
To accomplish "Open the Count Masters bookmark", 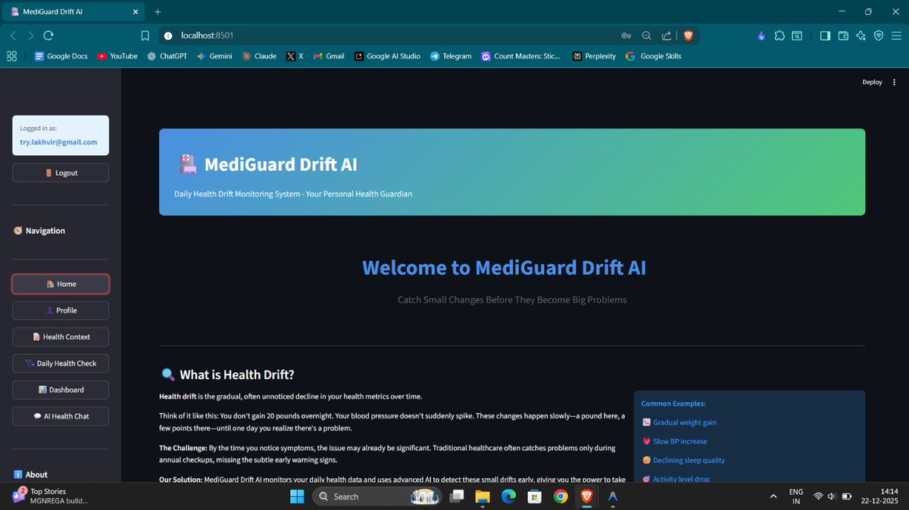I will point(521,56).
